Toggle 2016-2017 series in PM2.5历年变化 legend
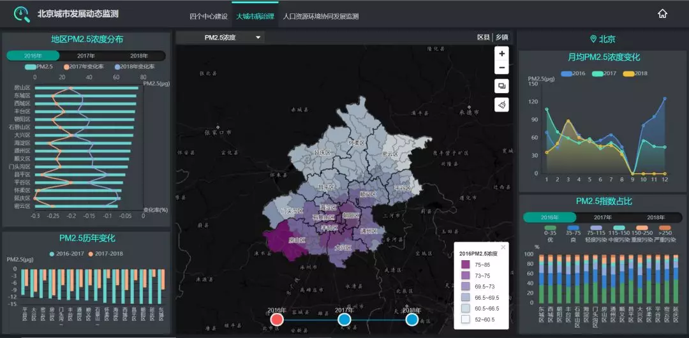 click(66, 254)
